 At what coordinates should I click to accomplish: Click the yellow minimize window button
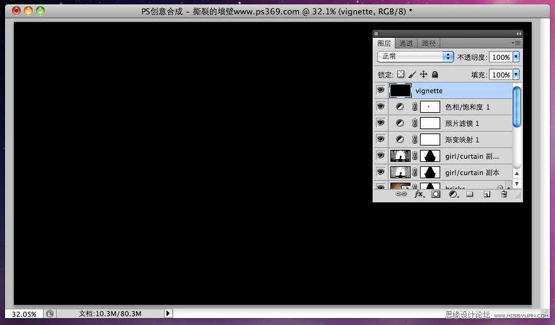(28, 11)
